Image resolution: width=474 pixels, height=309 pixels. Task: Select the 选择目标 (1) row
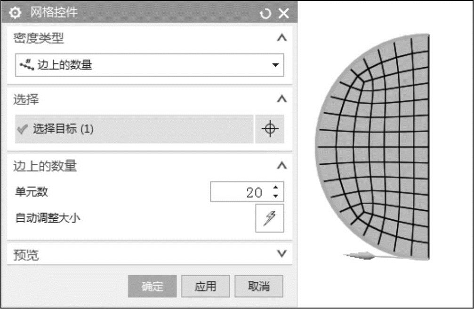[134, 129]
